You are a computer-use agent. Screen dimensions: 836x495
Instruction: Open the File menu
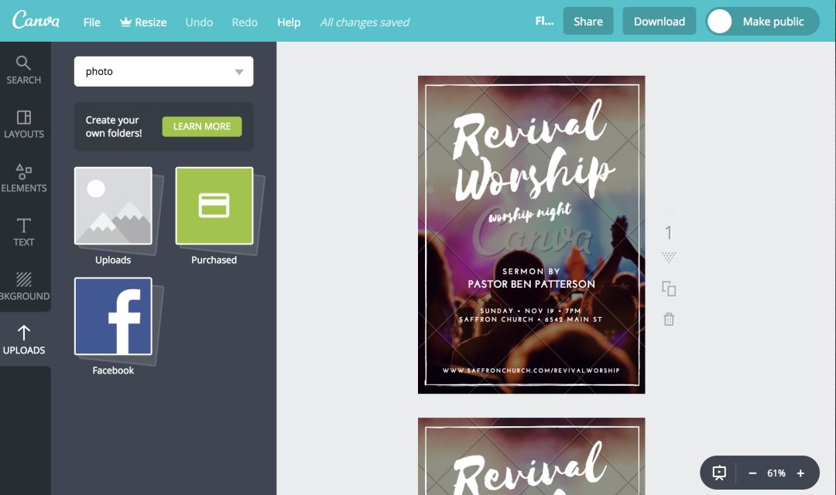coord(91,22)
